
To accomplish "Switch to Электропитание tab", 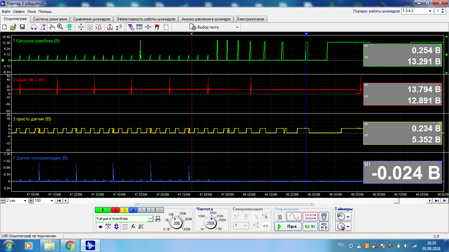I will pos(250,19).
